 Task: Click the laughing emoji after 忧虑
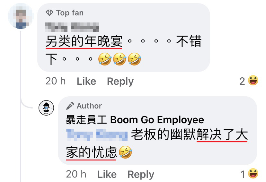tap(125, 152)
